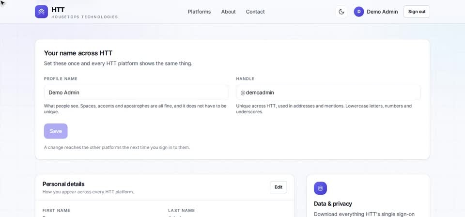Click 'How you appear across every HTT platform' text
Screen dimensions: 465x217
88,192
